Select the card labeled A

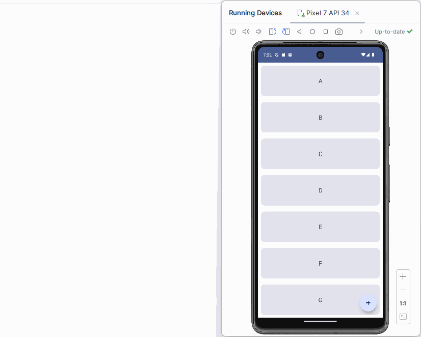320,81
